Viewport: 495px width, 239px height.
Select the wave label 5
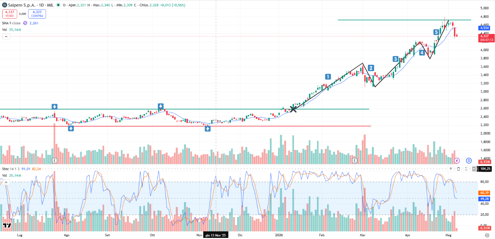coord(436,32)
